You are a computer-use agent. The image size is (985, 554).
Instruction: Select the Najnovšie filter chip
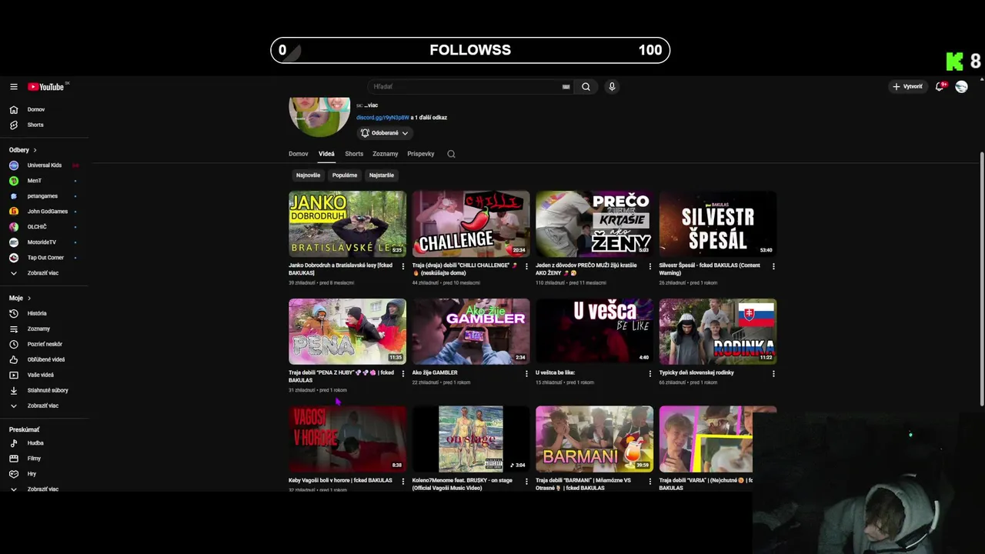coord(308,175)
